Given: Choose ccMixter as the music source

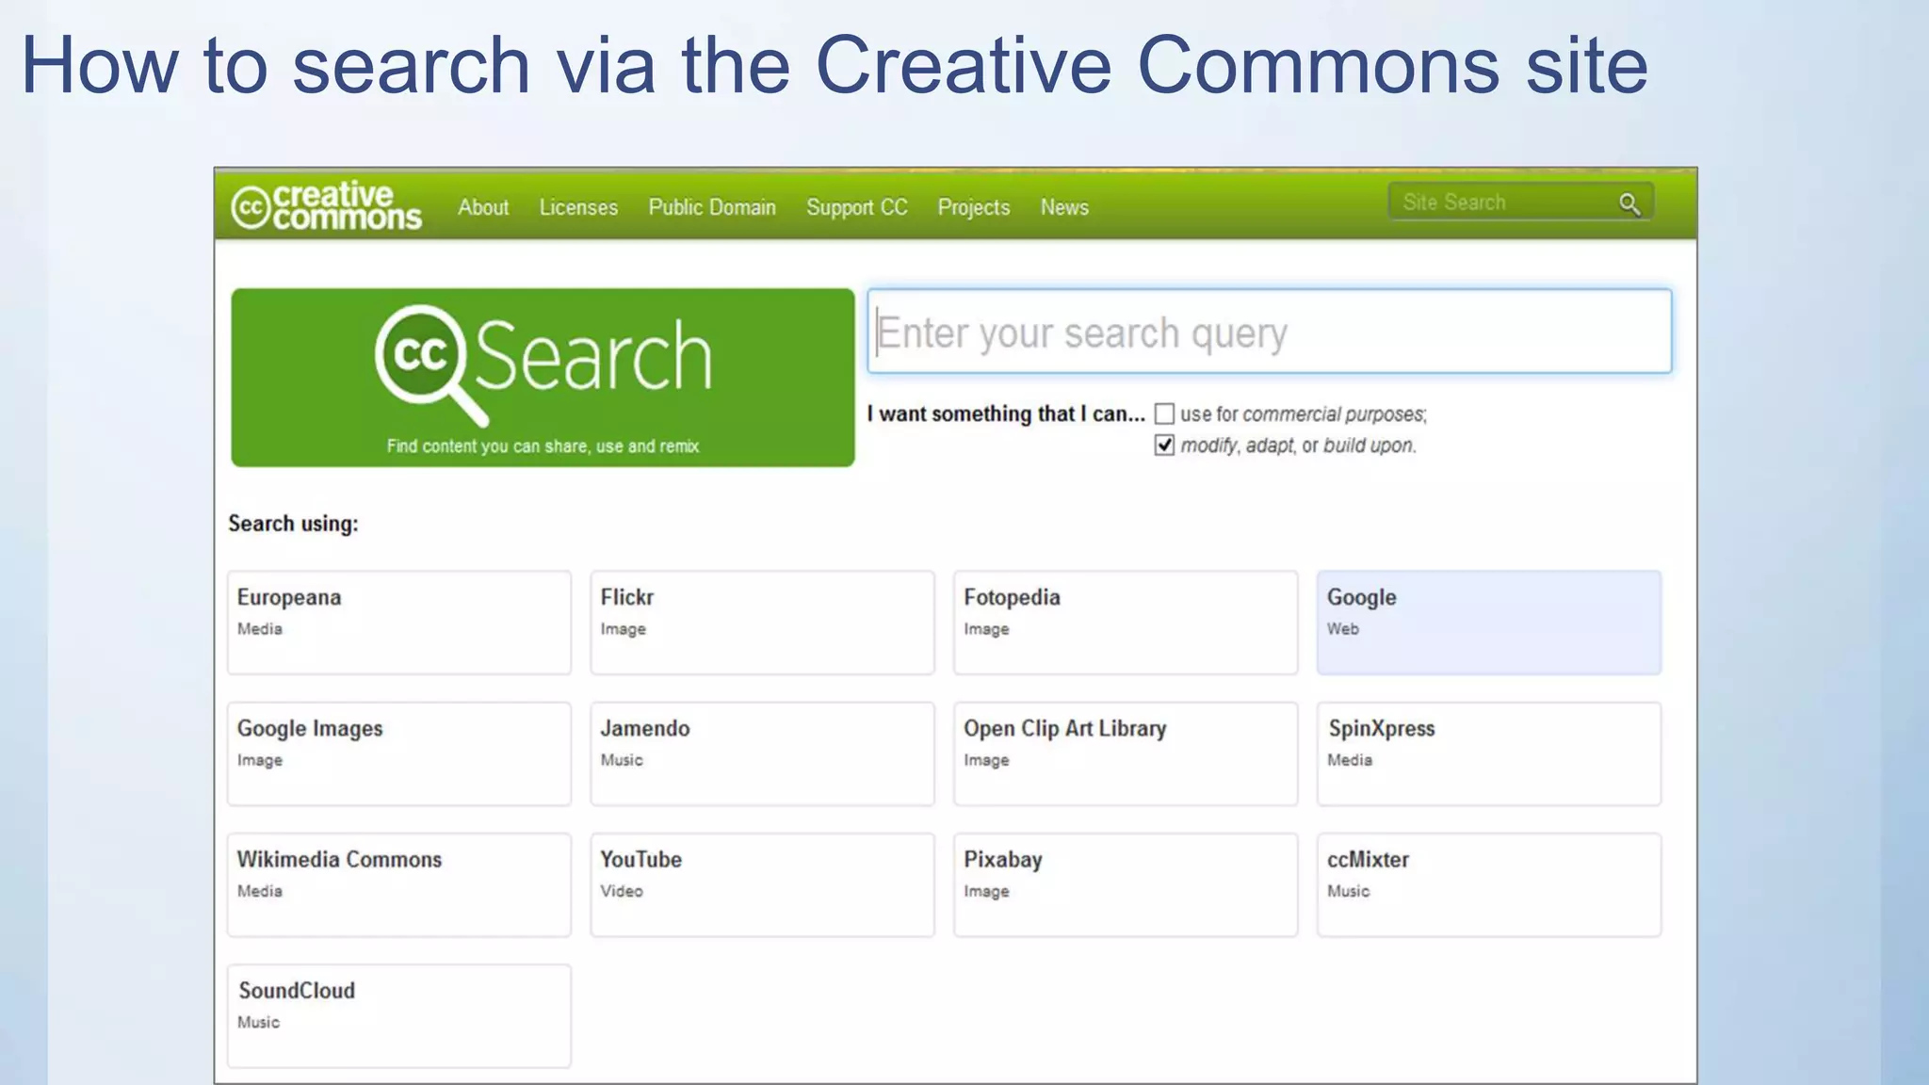Looking at the screenshot, I should [x=1488, y=883].
